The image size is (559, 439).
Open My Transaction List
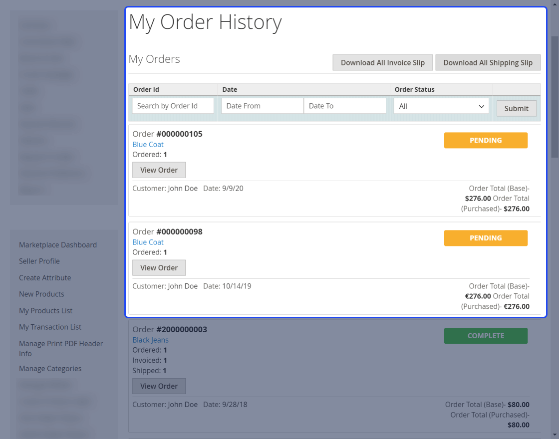click(50, 327)
